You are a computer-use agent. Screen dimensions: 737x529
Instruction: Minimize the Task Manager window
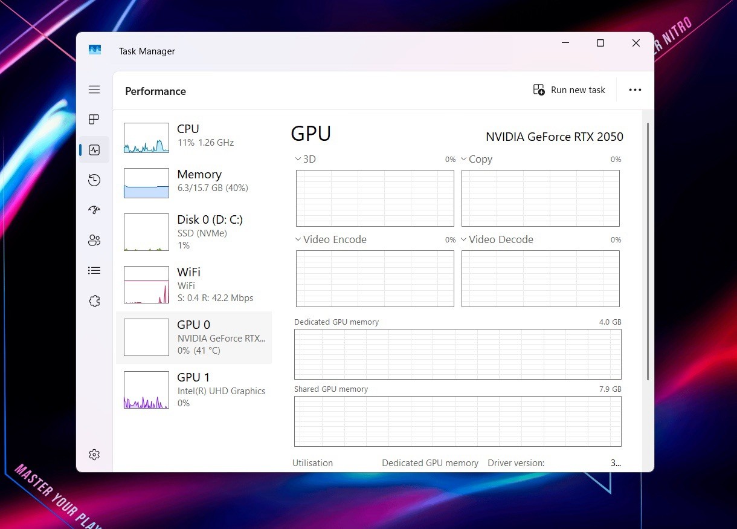565,43
